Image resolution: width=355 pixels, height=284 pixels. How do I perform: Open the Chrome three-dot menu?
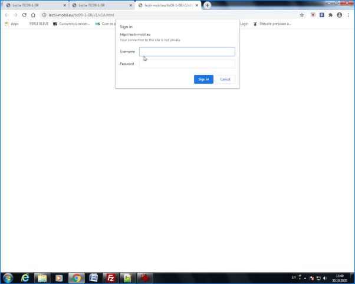coord(348,15)
